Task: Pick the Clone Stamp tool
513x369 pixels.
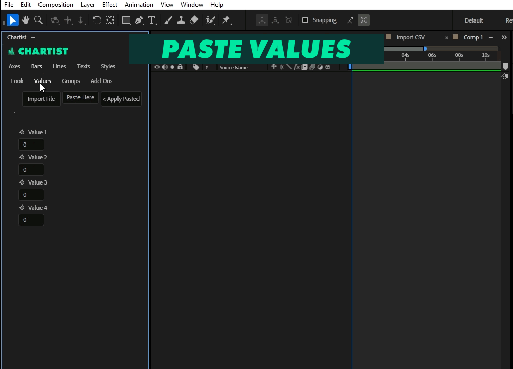Action: (181, 20)
